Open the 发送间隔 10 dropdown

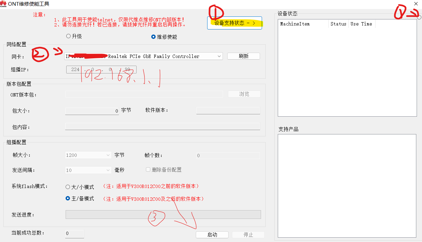88,170
